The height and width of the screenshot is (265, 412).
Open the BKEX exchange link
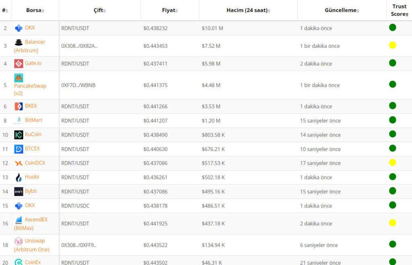[31, 106]
